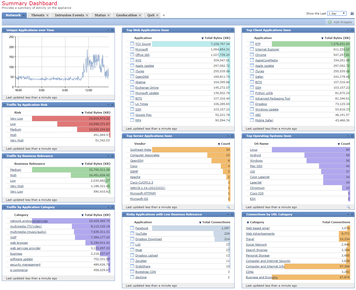The width and height of the screenshot is (356, 290).
Task: Check the checkbox next to RTP
Action: coord(252,44)
